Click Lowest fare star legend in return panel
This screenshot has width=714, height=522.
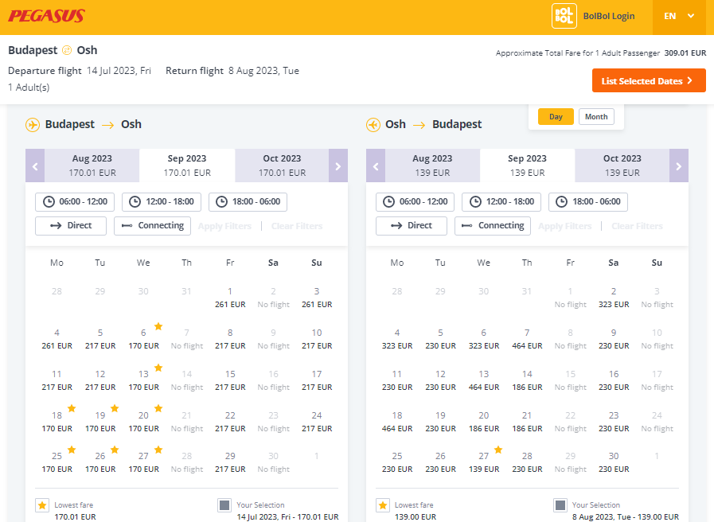tap(383, 505)
